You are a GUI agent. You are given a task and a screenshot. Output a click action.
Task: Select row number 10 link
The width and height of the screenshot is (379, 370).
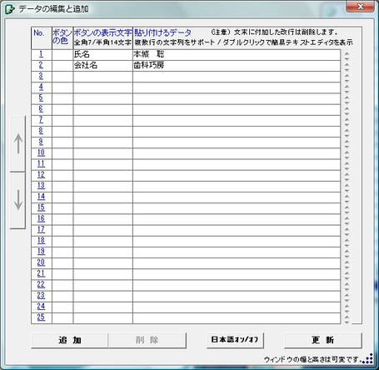[41, 152]
